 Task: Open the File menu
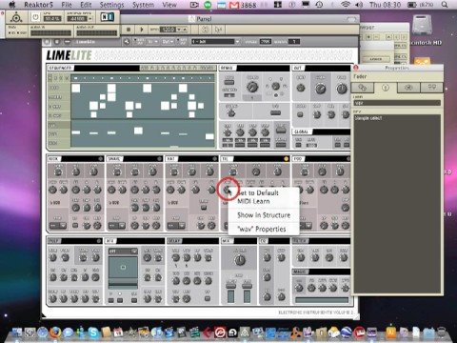tap(67, 5)
